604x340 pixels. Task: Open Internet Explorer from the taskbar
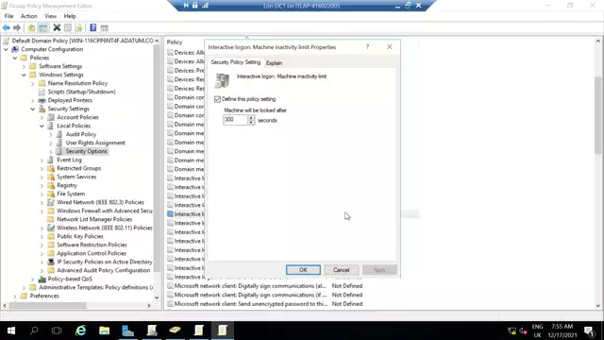(x=81, y=331)
